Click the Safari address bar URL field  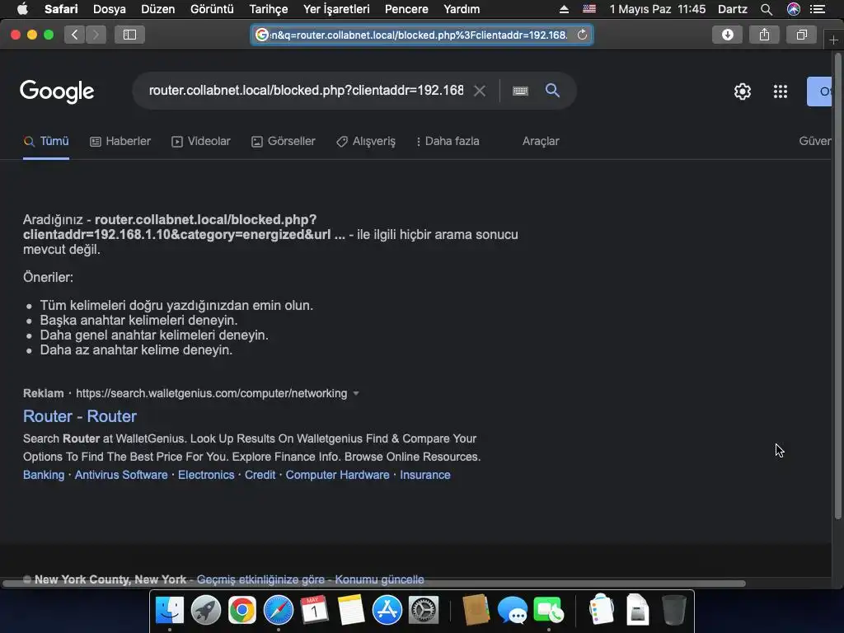point(422,35)
